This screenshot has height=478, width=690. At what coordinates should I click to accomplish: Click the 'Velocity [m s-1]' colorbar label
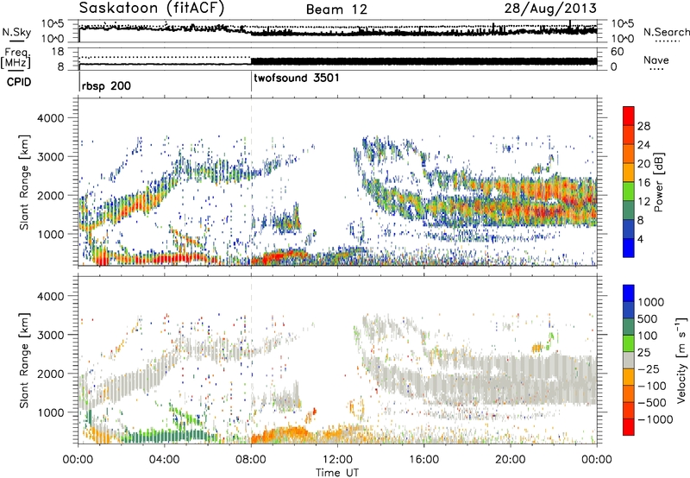click(x=681, y=360)
